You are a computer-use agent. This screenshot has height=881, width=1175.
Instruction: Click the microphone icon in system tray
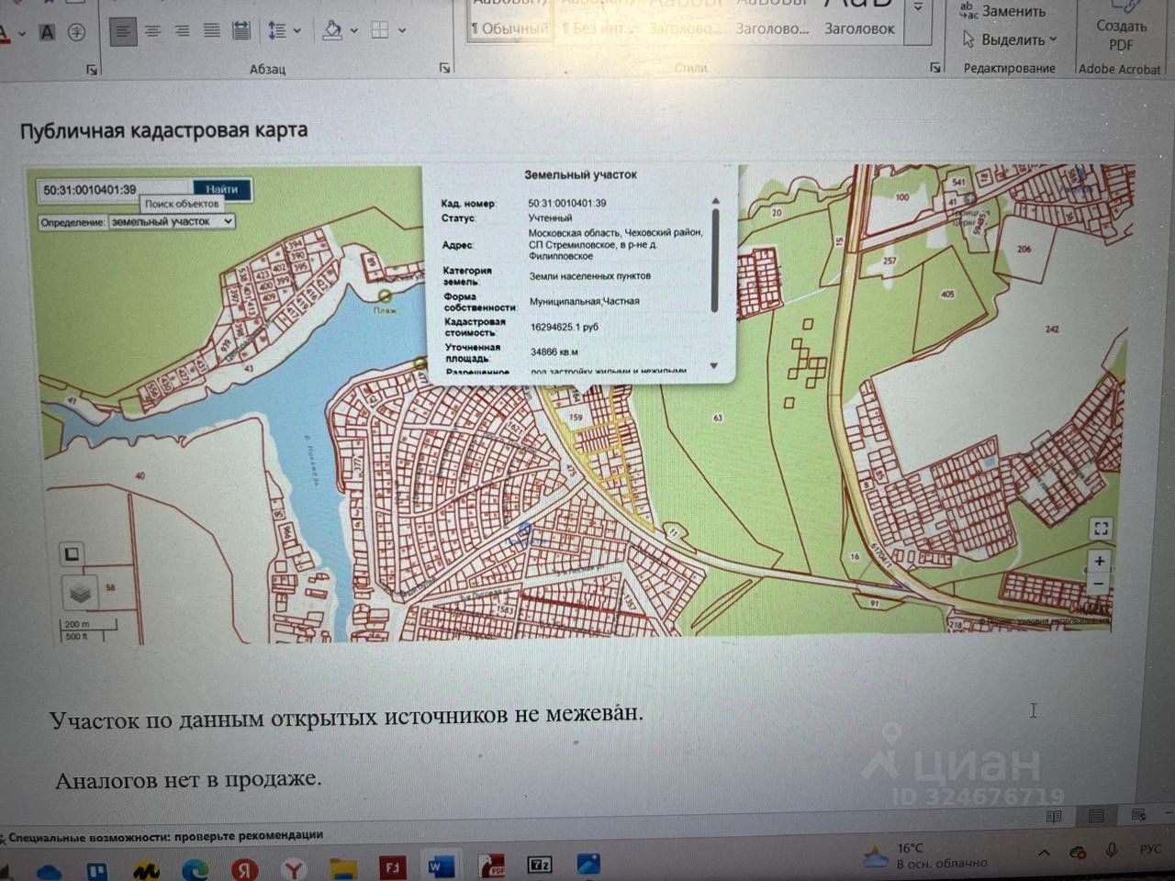1112,851
